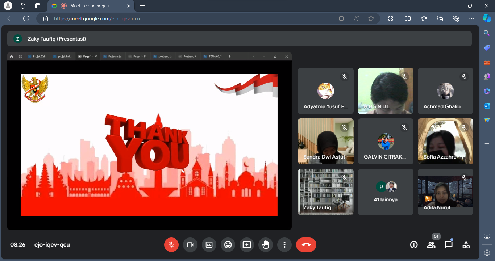The height and width of the screenshot is (261, 495).
Task: Switch to the Meet browser tab
Action: click(90, 6)
